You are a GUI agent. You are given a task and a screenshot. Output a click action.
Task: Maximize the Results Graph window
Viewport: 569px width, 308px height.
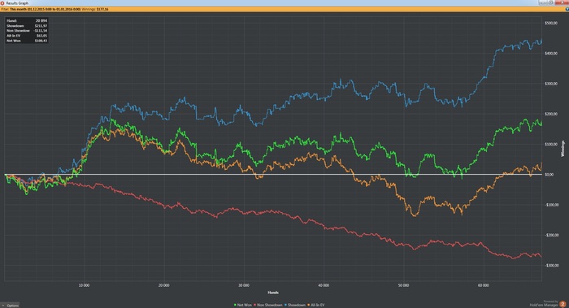pyautogui.click(x=551, y=2)
